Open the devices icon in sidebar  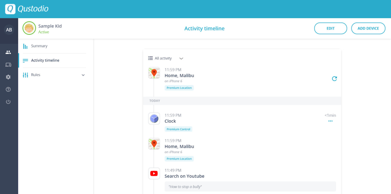pos(8,65)
